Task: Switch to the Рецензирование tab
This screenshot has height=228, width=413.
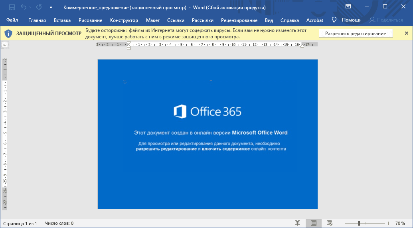Action: [239, 20]
